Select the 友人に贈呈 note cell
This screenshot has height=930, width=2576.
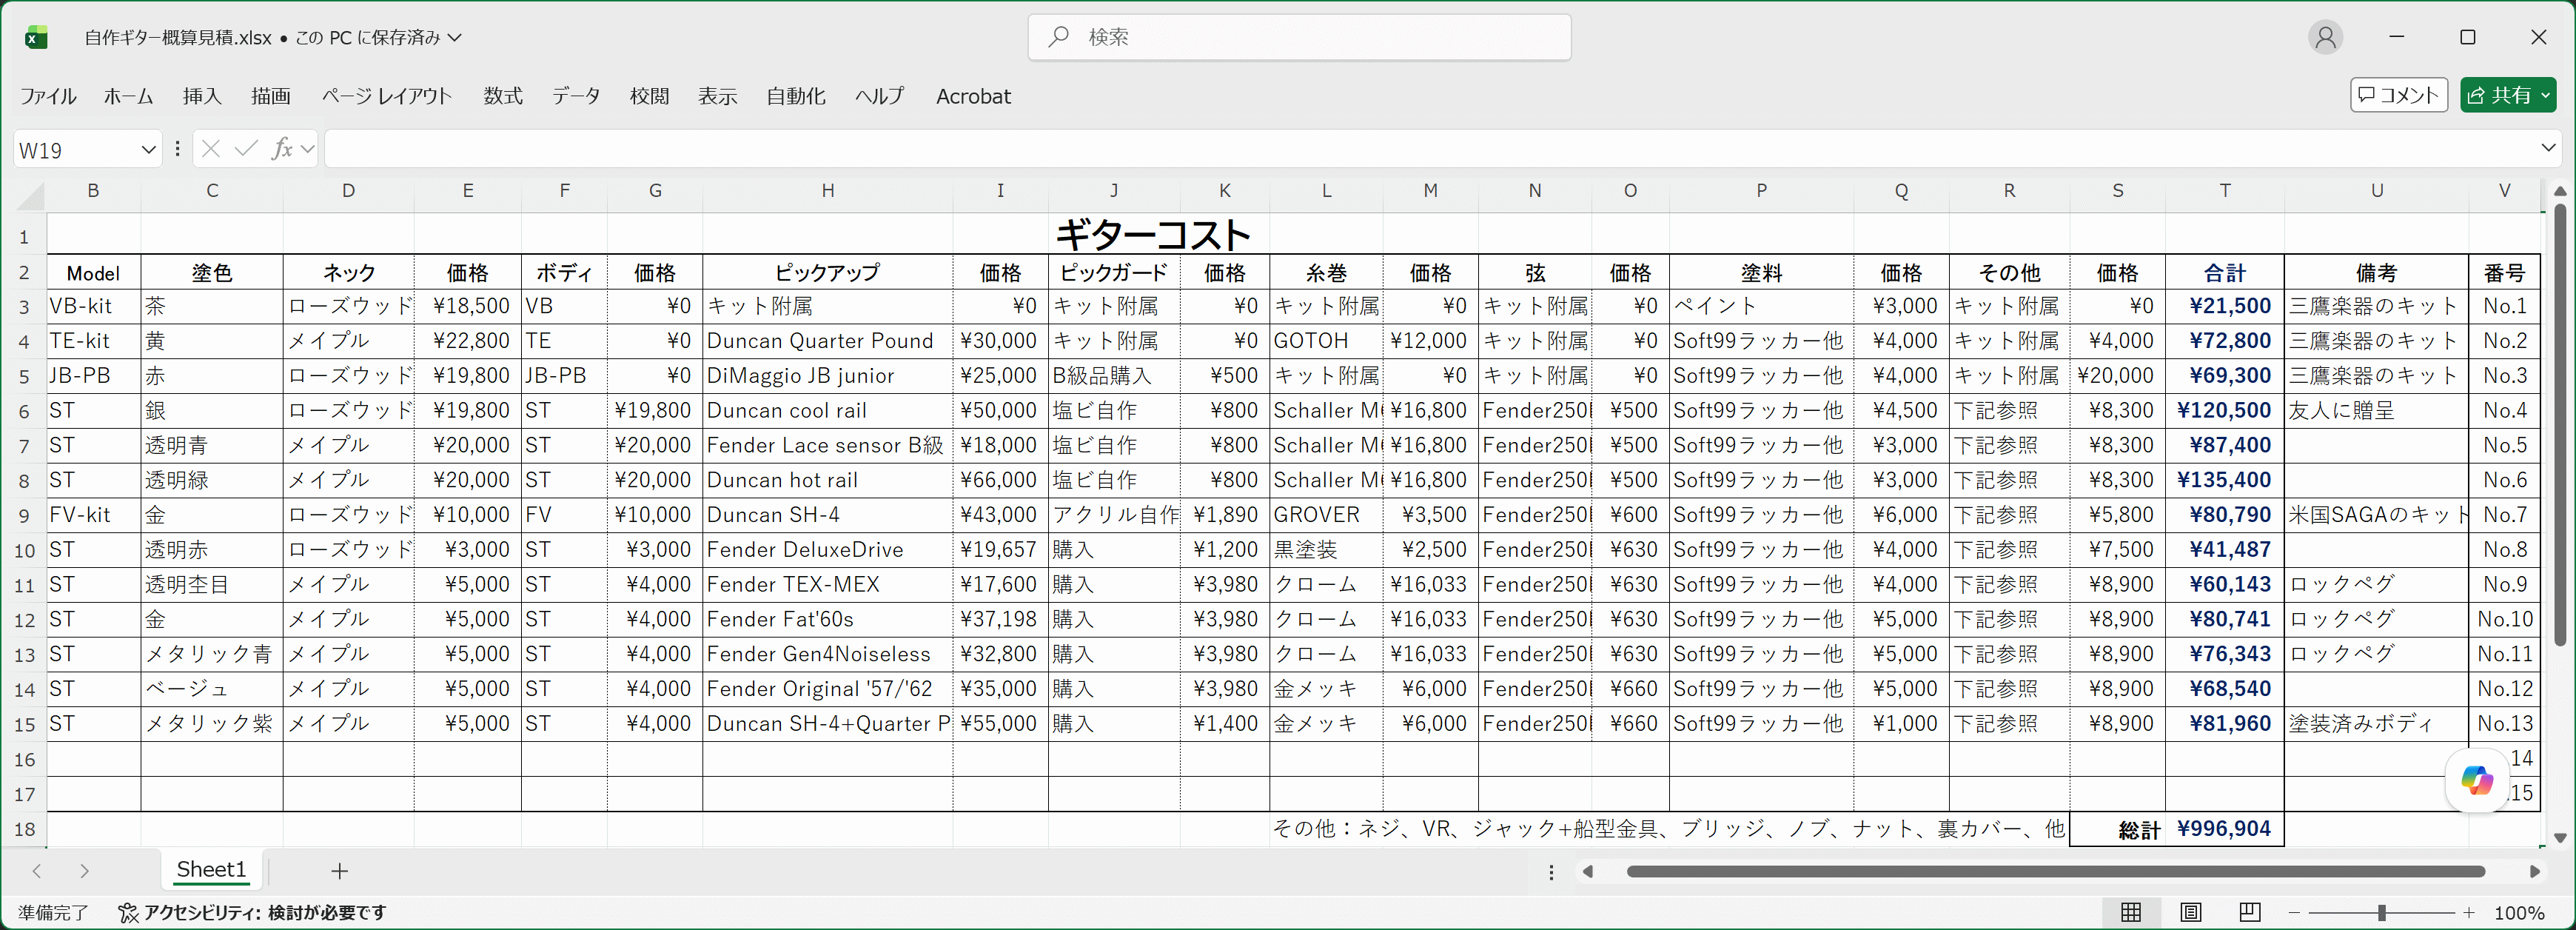coord(2376,411)
